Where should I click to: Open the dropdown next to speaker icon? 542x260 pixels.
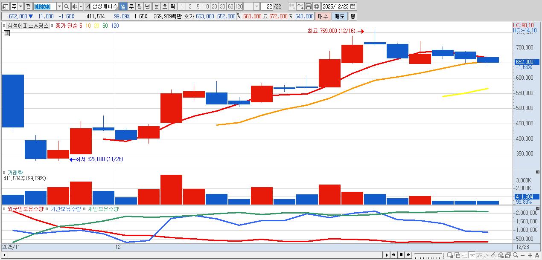coord(81,6)
